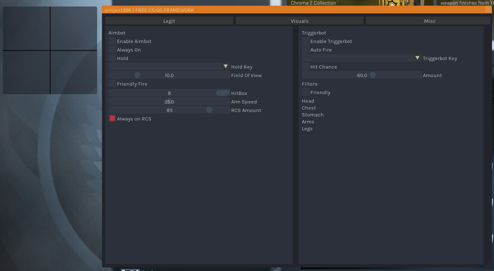The width and height of the screenshot is (494, 271).
Task: Select the Chest hitbox filter
Action: pyautogui.click(x=309, y=108)
